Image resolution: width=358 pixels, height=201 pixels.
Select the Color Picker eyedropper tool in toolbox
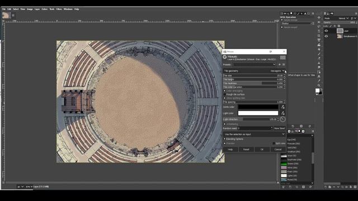point(319,81)
